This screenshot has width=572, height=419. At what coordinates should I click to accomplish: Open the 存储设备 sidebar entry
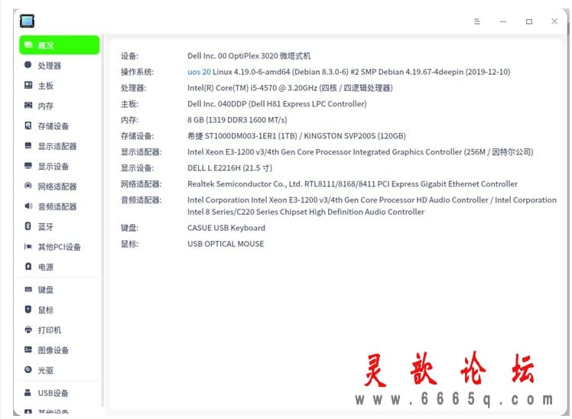[x=59, y=126]
